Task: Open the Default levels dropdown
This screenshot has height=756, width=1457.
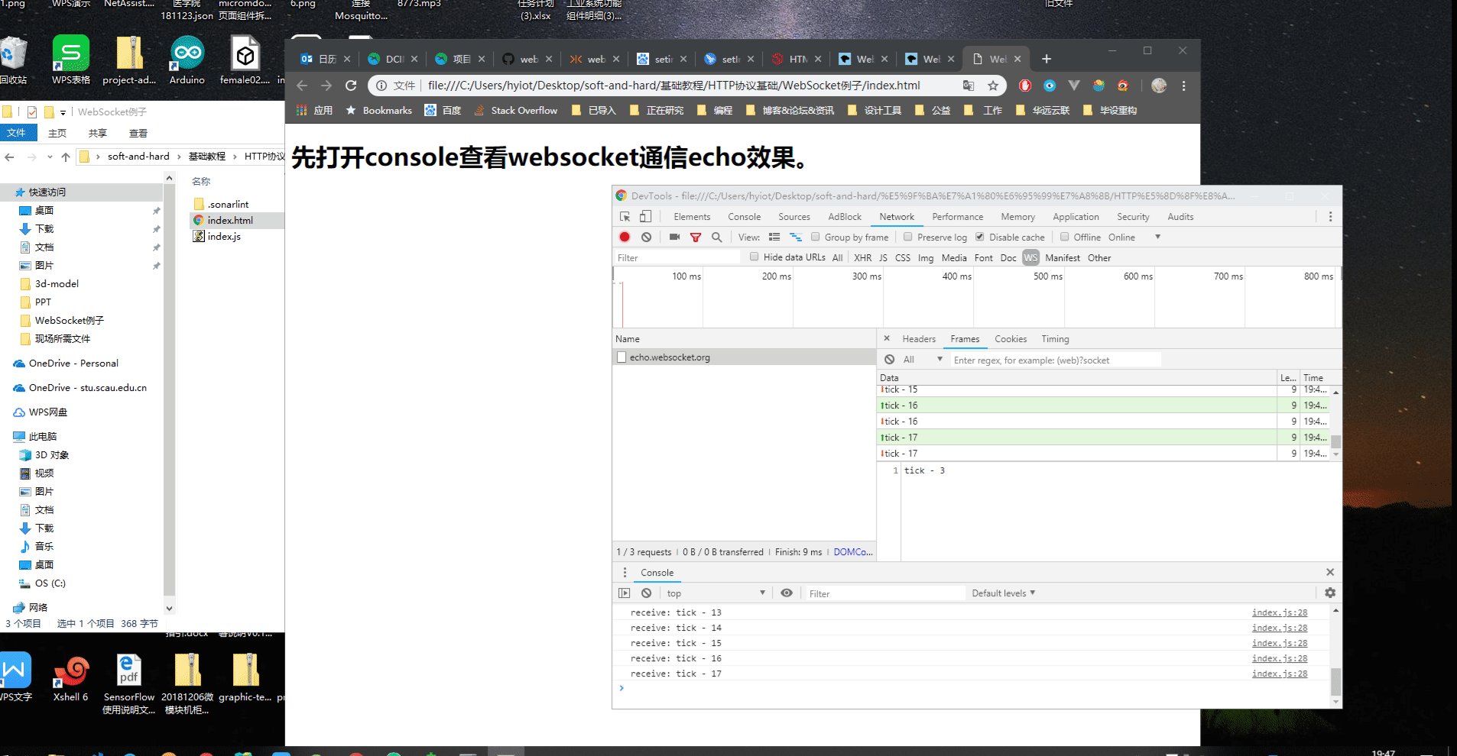Action: (x=1002, y=593)
